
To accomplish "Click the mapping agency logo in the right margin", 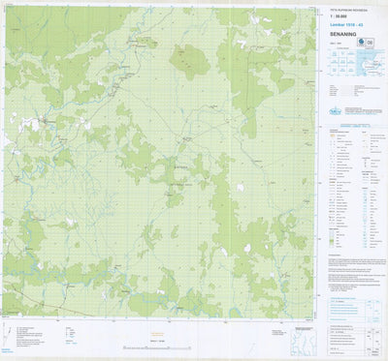I will (x=335, y=111).
